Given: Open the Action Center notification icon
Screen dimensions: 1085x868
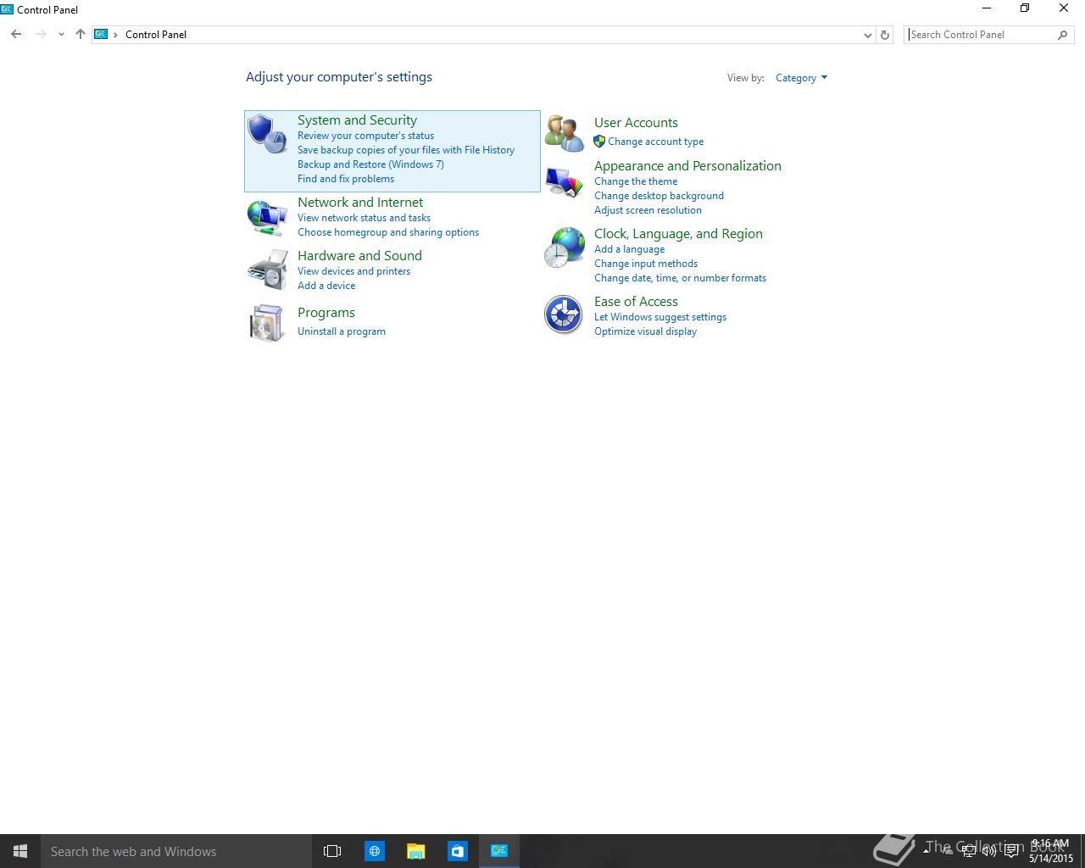Looking at the screenshot, I should click(1011, 852).
